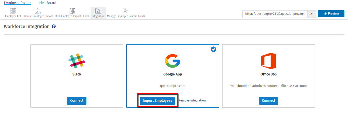The height and width of the screenshot is (115, 348).
Task: Click the Preview button
Action: [331, 14]
